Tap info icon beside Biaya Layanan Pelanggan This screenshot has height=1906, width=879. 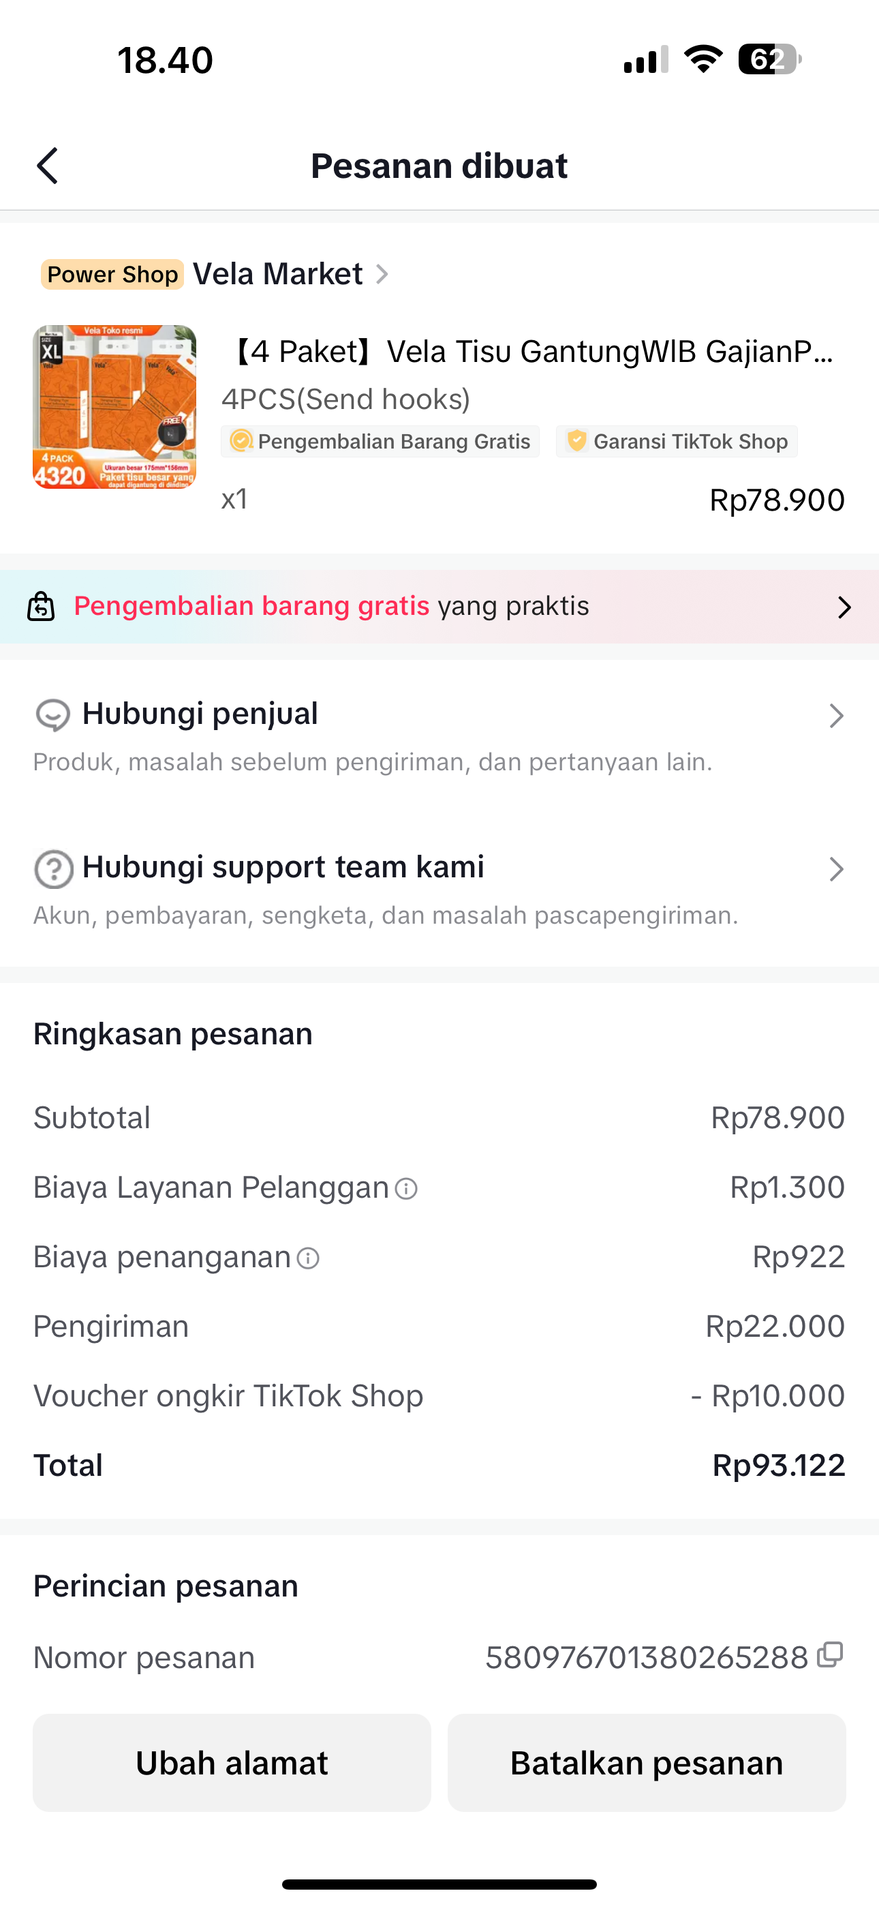click(406, 1188)
